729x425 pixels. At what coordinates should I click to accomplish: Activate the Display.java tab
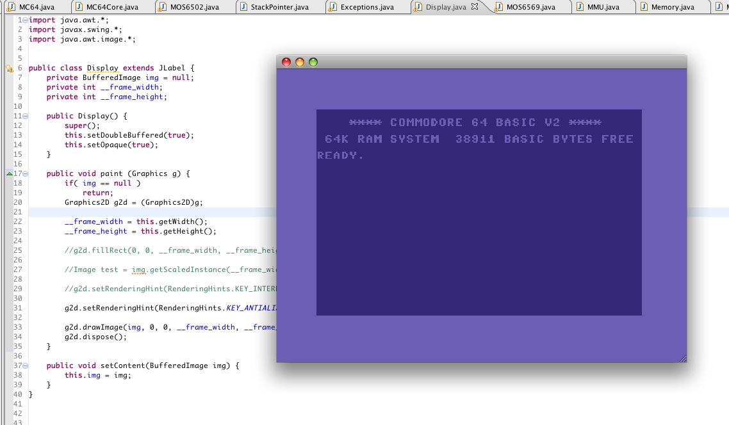446,7
